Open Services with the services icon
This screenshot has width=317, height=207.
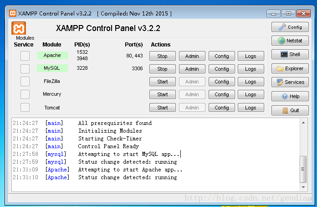[x=290, y=82]
